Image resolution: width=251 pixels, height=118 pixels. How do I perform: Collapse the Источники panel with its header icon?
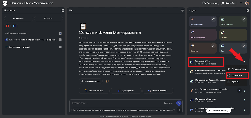pyautogui.click(x=62, y=11)
